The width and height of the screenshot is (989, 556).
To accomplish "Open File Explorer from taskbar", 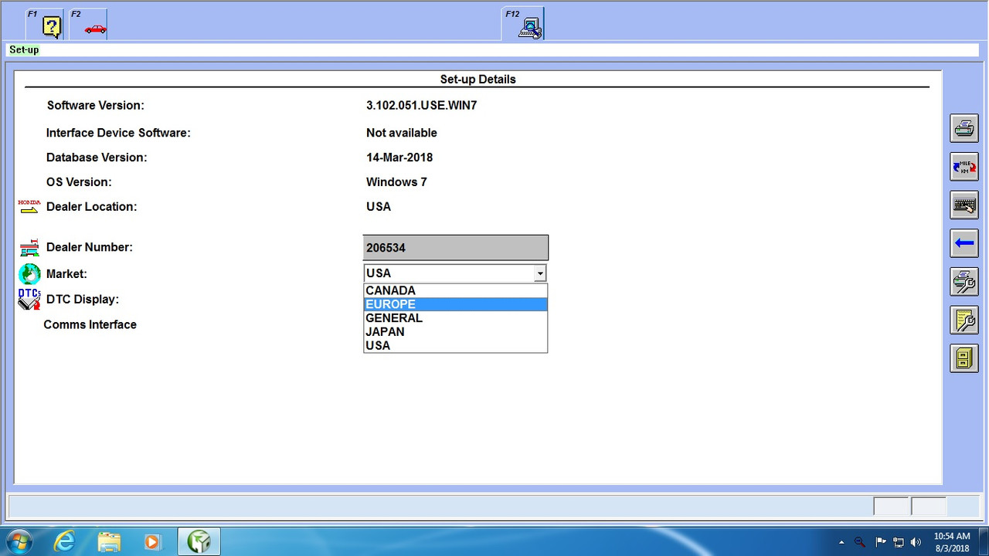I will pyautogui.click(x=109, y=542).
